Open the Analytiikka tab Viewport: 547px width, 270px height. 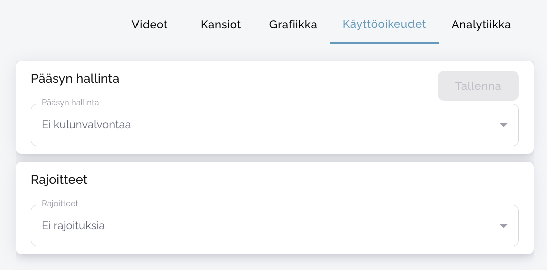click(481, 25)
